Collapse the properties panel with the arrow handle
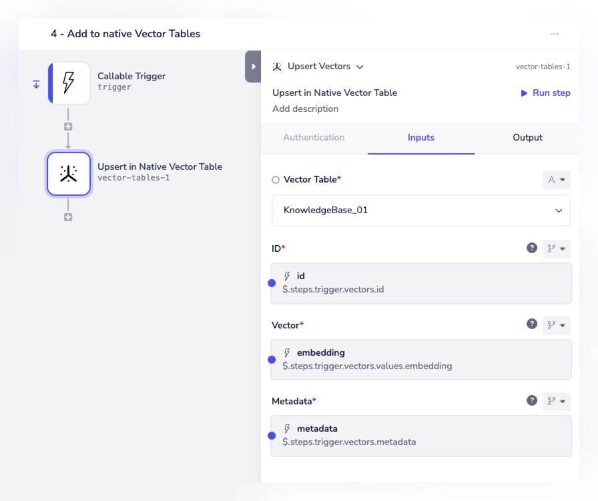This screenshot has height=501, width=598. (253, 67)
